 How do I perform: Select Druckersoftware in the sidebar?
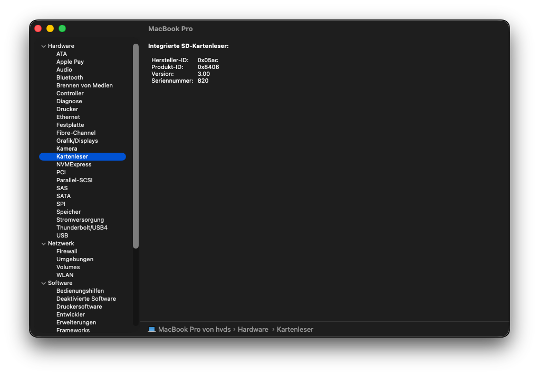pos(79,306)
